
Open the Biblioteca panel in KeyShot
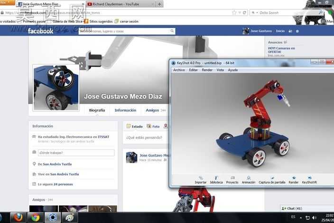[216, 180]
